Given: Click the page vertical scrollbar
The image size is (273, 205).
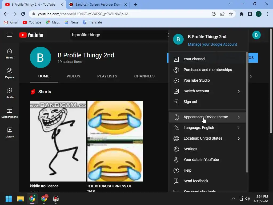Looking at the screenshot, I should pos(271,81).
